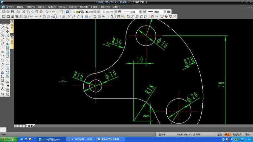This screenshot has height=142, width=253.
Task: Select the Polygon tool
Action: 2,60
